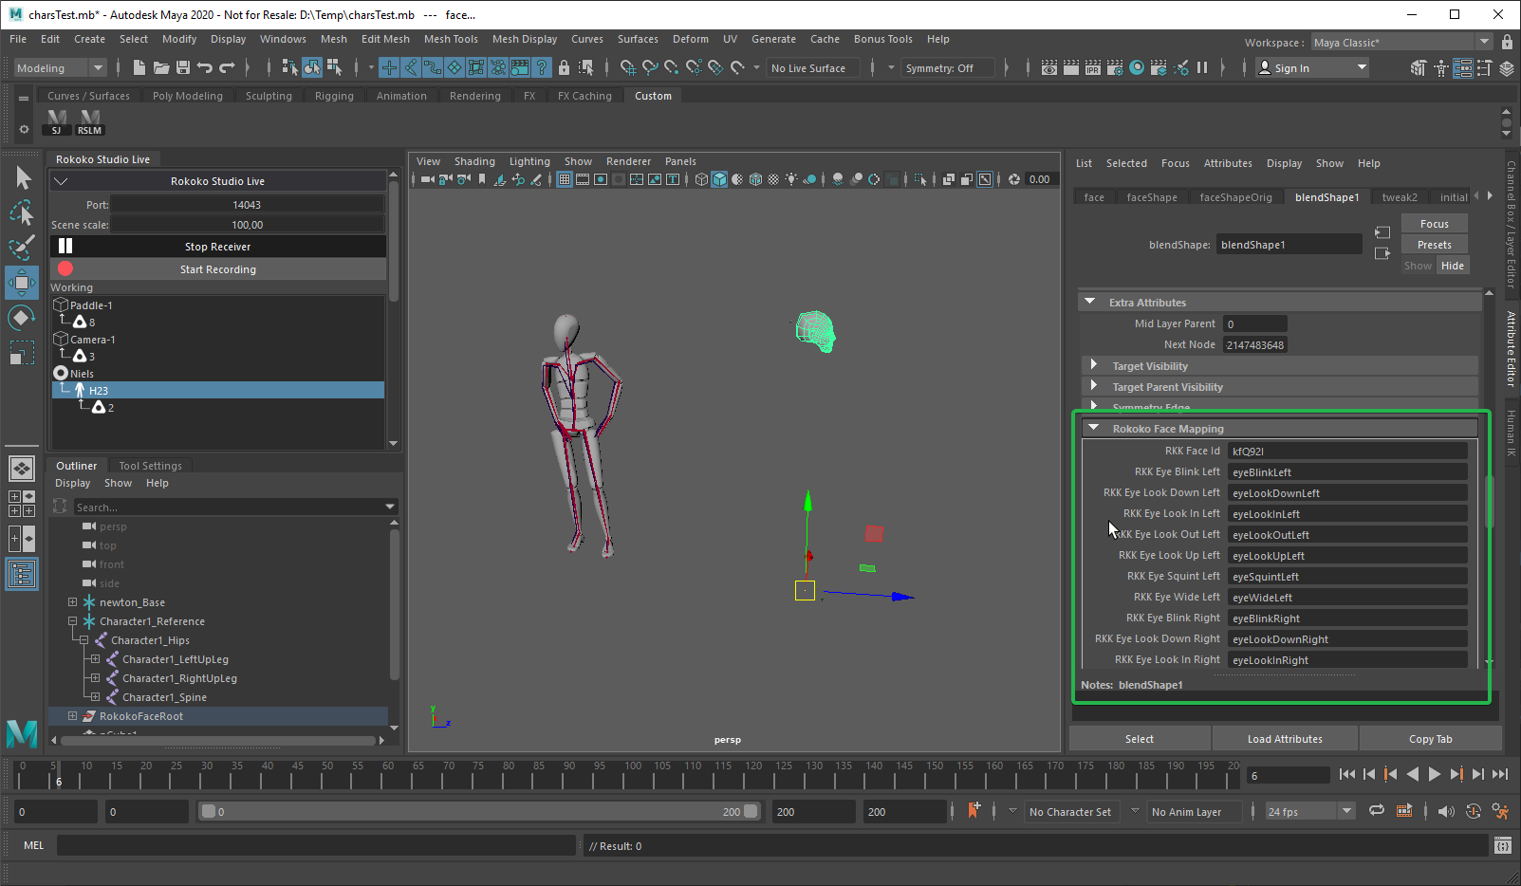This screenshot has height=886, width=1521.
Task: Toggle the animation sound mute icon
Action: click(x=1445, y=811)
